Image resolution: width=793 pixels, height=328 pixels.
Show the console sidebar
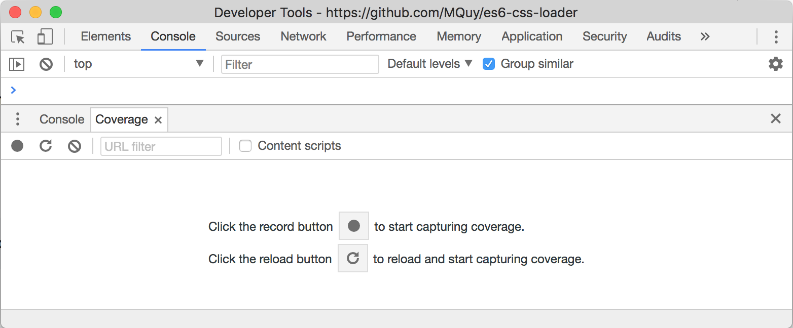coord(17,64)
